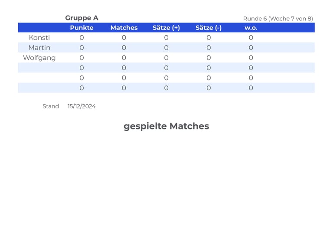Image resolution: width=333 pixels, height=235 pixels.
Task: Click Martin's Matches value cell
Action: [x=124, y=48]
